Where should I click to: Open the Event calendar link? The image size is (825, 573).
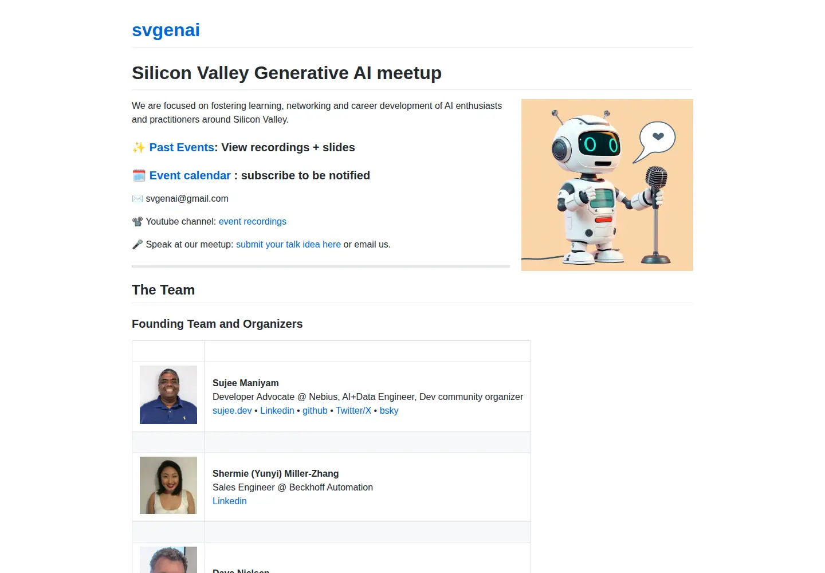190,175
